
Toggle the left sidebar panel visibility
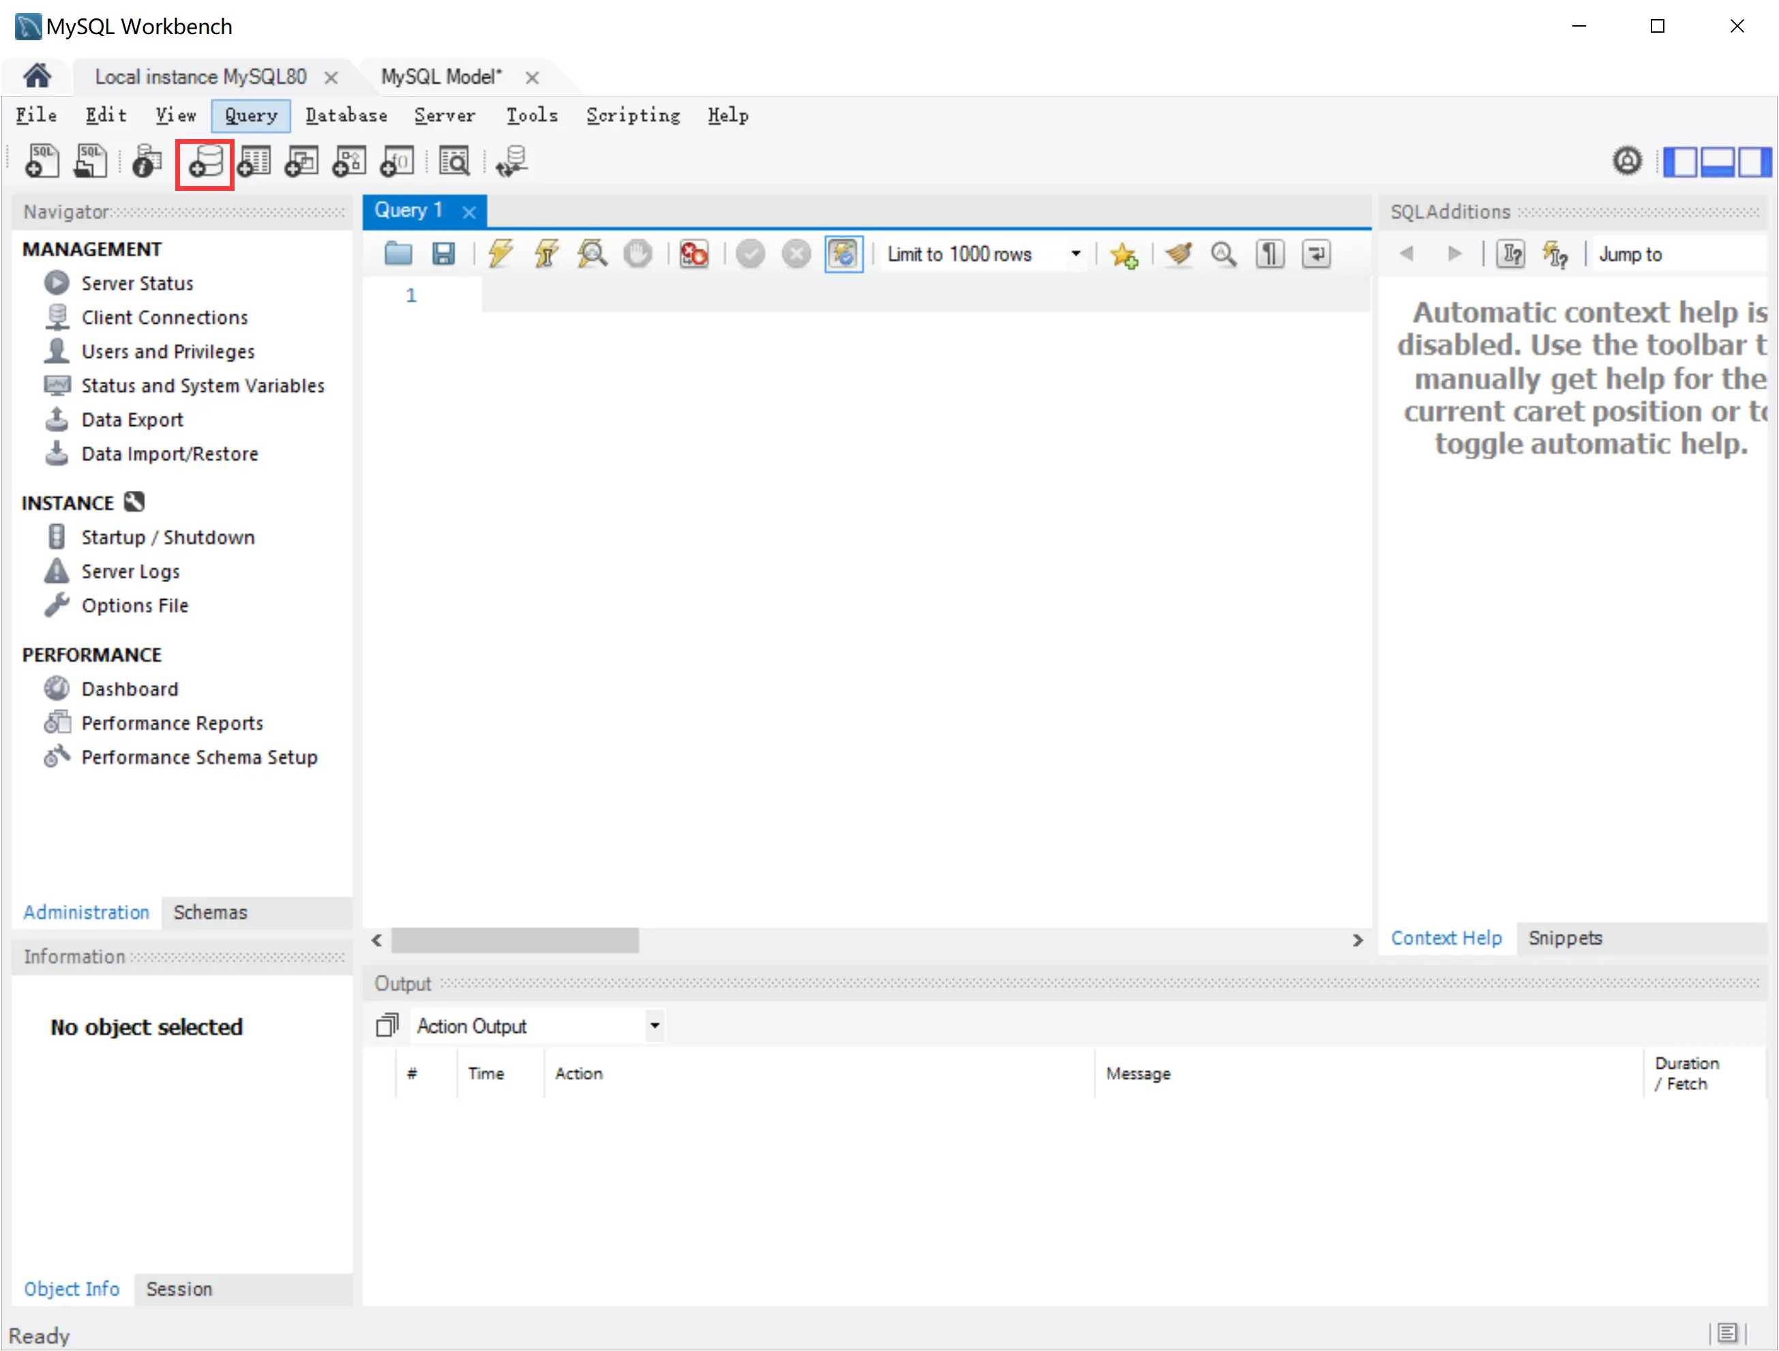(x=1680, y=162)
